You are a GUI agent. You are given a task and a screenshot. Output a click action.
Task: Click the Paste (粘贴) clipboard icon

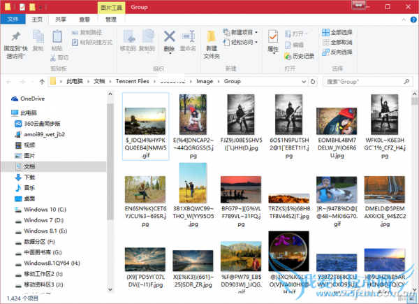click(x=57, y=37)
